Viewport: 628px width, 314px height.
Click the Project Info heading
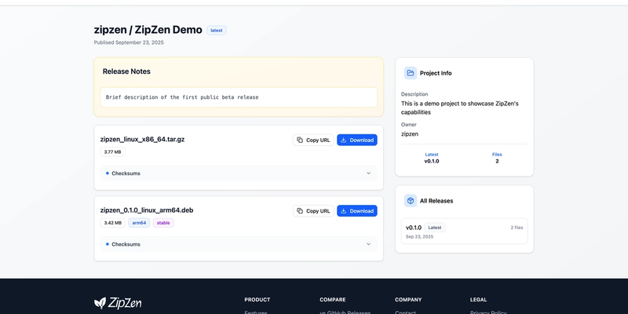click(436, 73)
